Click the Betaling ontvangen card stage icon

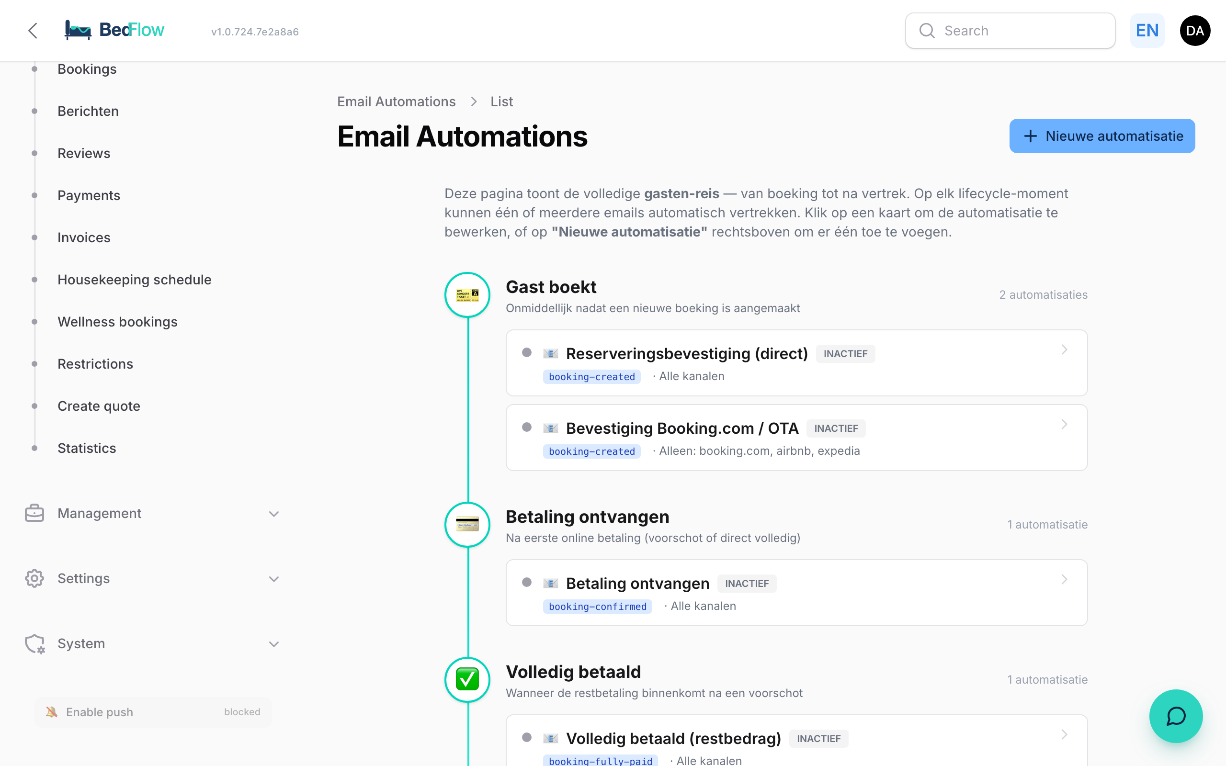coord(467,524)
